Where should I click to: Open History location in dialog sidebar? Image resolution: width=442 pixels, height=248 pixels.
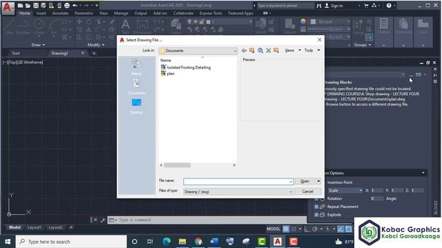click(x=137, y=68)
